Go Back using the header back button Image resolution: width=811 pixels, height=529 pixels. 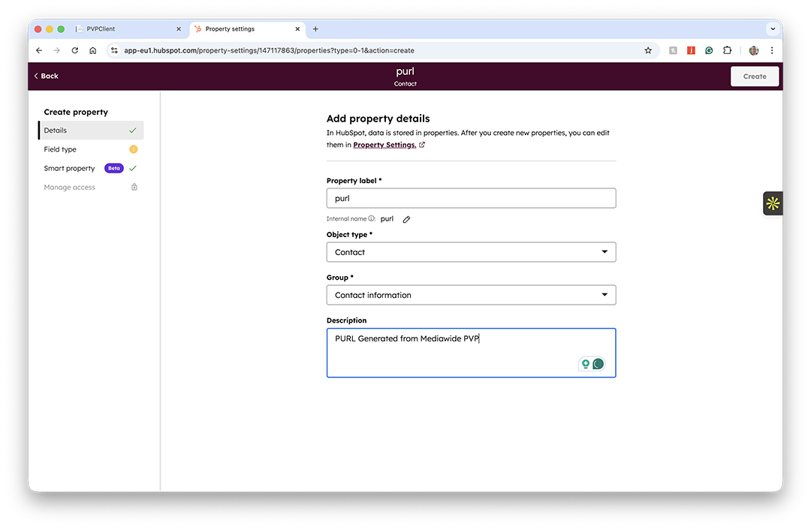pyautogui.click(x=46, y=76)
